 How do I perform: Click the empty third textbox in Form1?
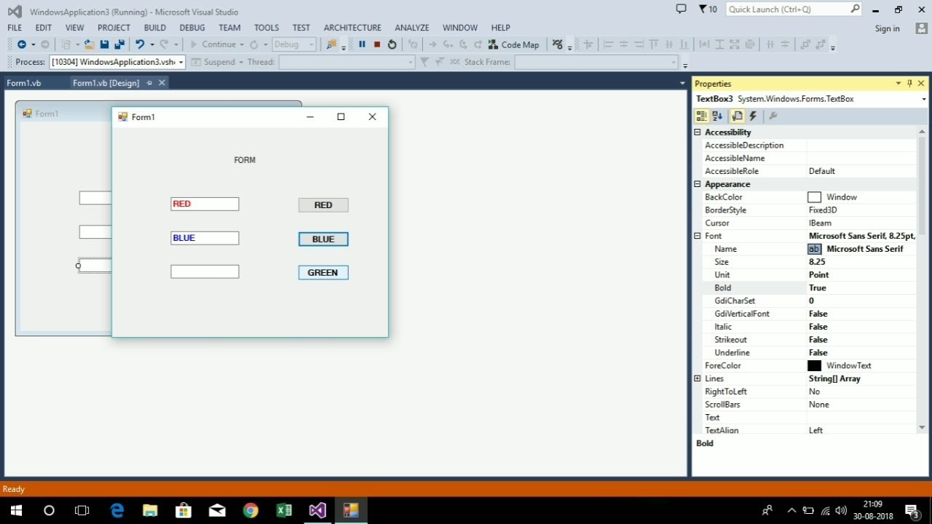tap(205, 271)
